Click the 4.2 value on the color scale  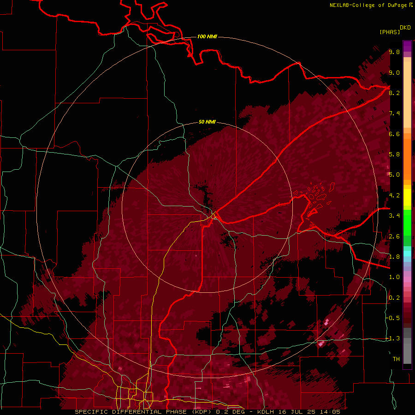394,196
